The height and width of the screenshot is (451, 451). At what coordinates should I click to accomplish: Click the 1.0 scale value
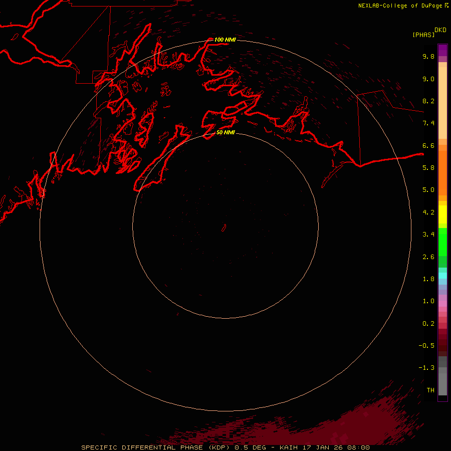[x=428, y=301]
